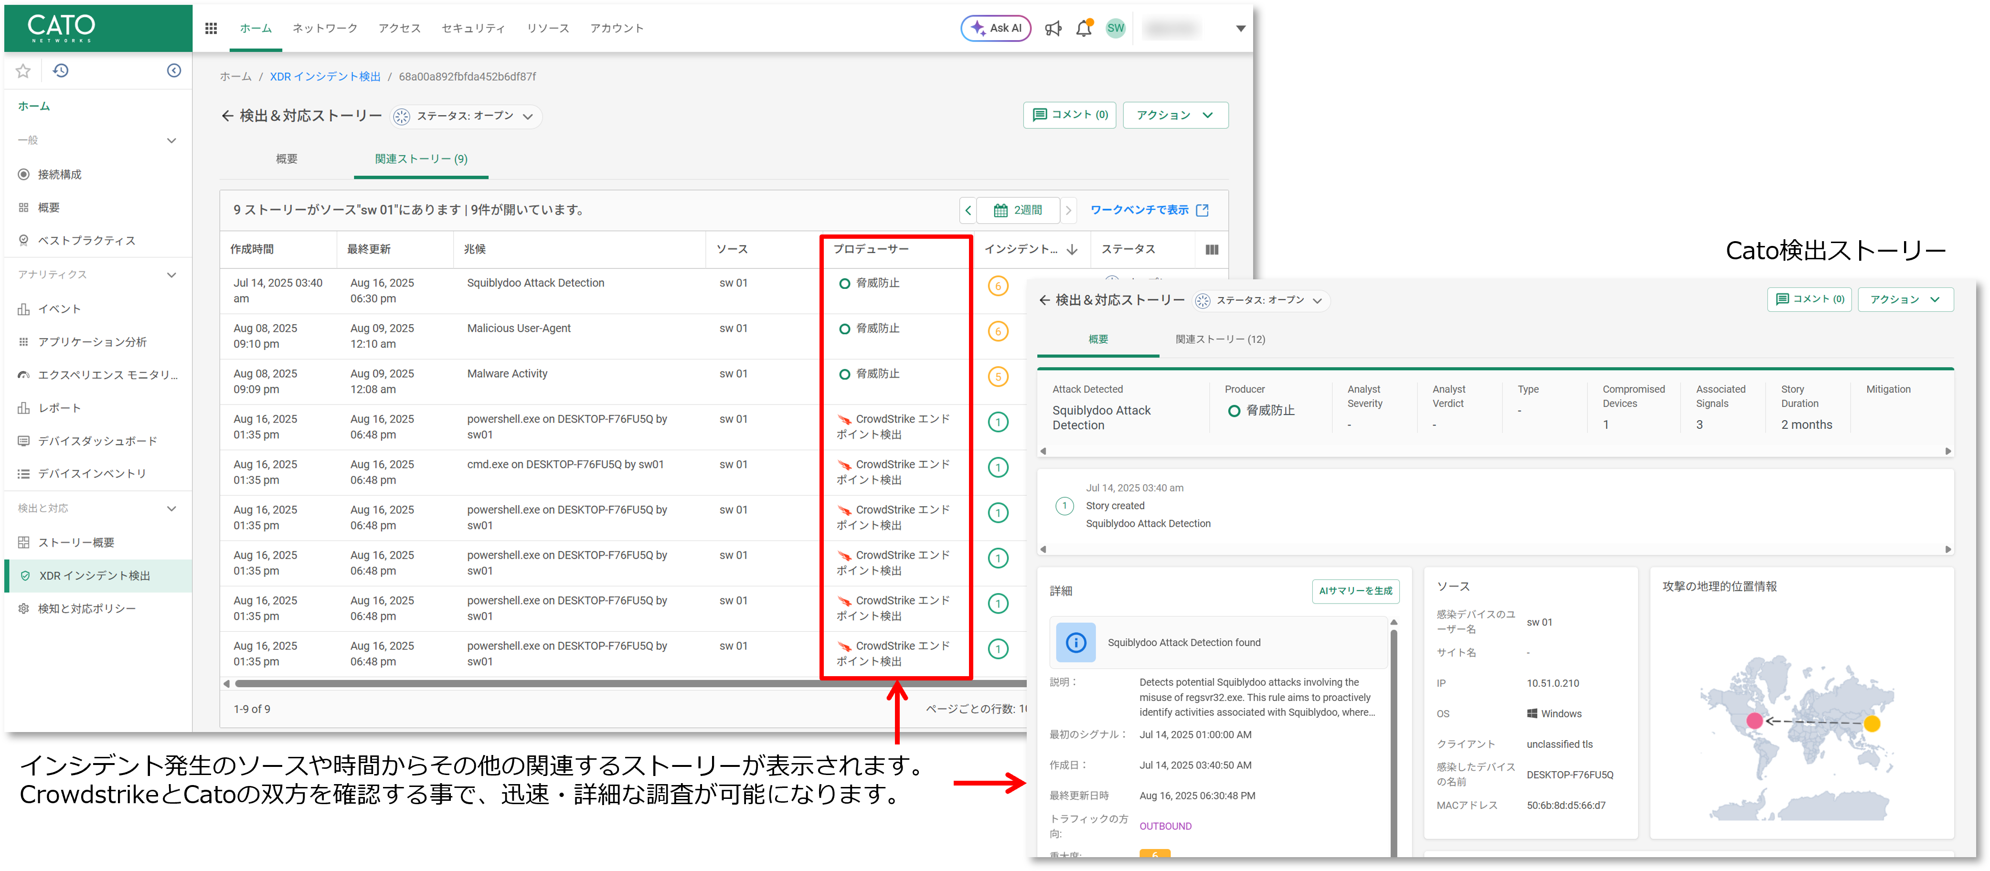Open recent history clock icon in sidebar
The image size is (1990, 871).
[61, 71]
